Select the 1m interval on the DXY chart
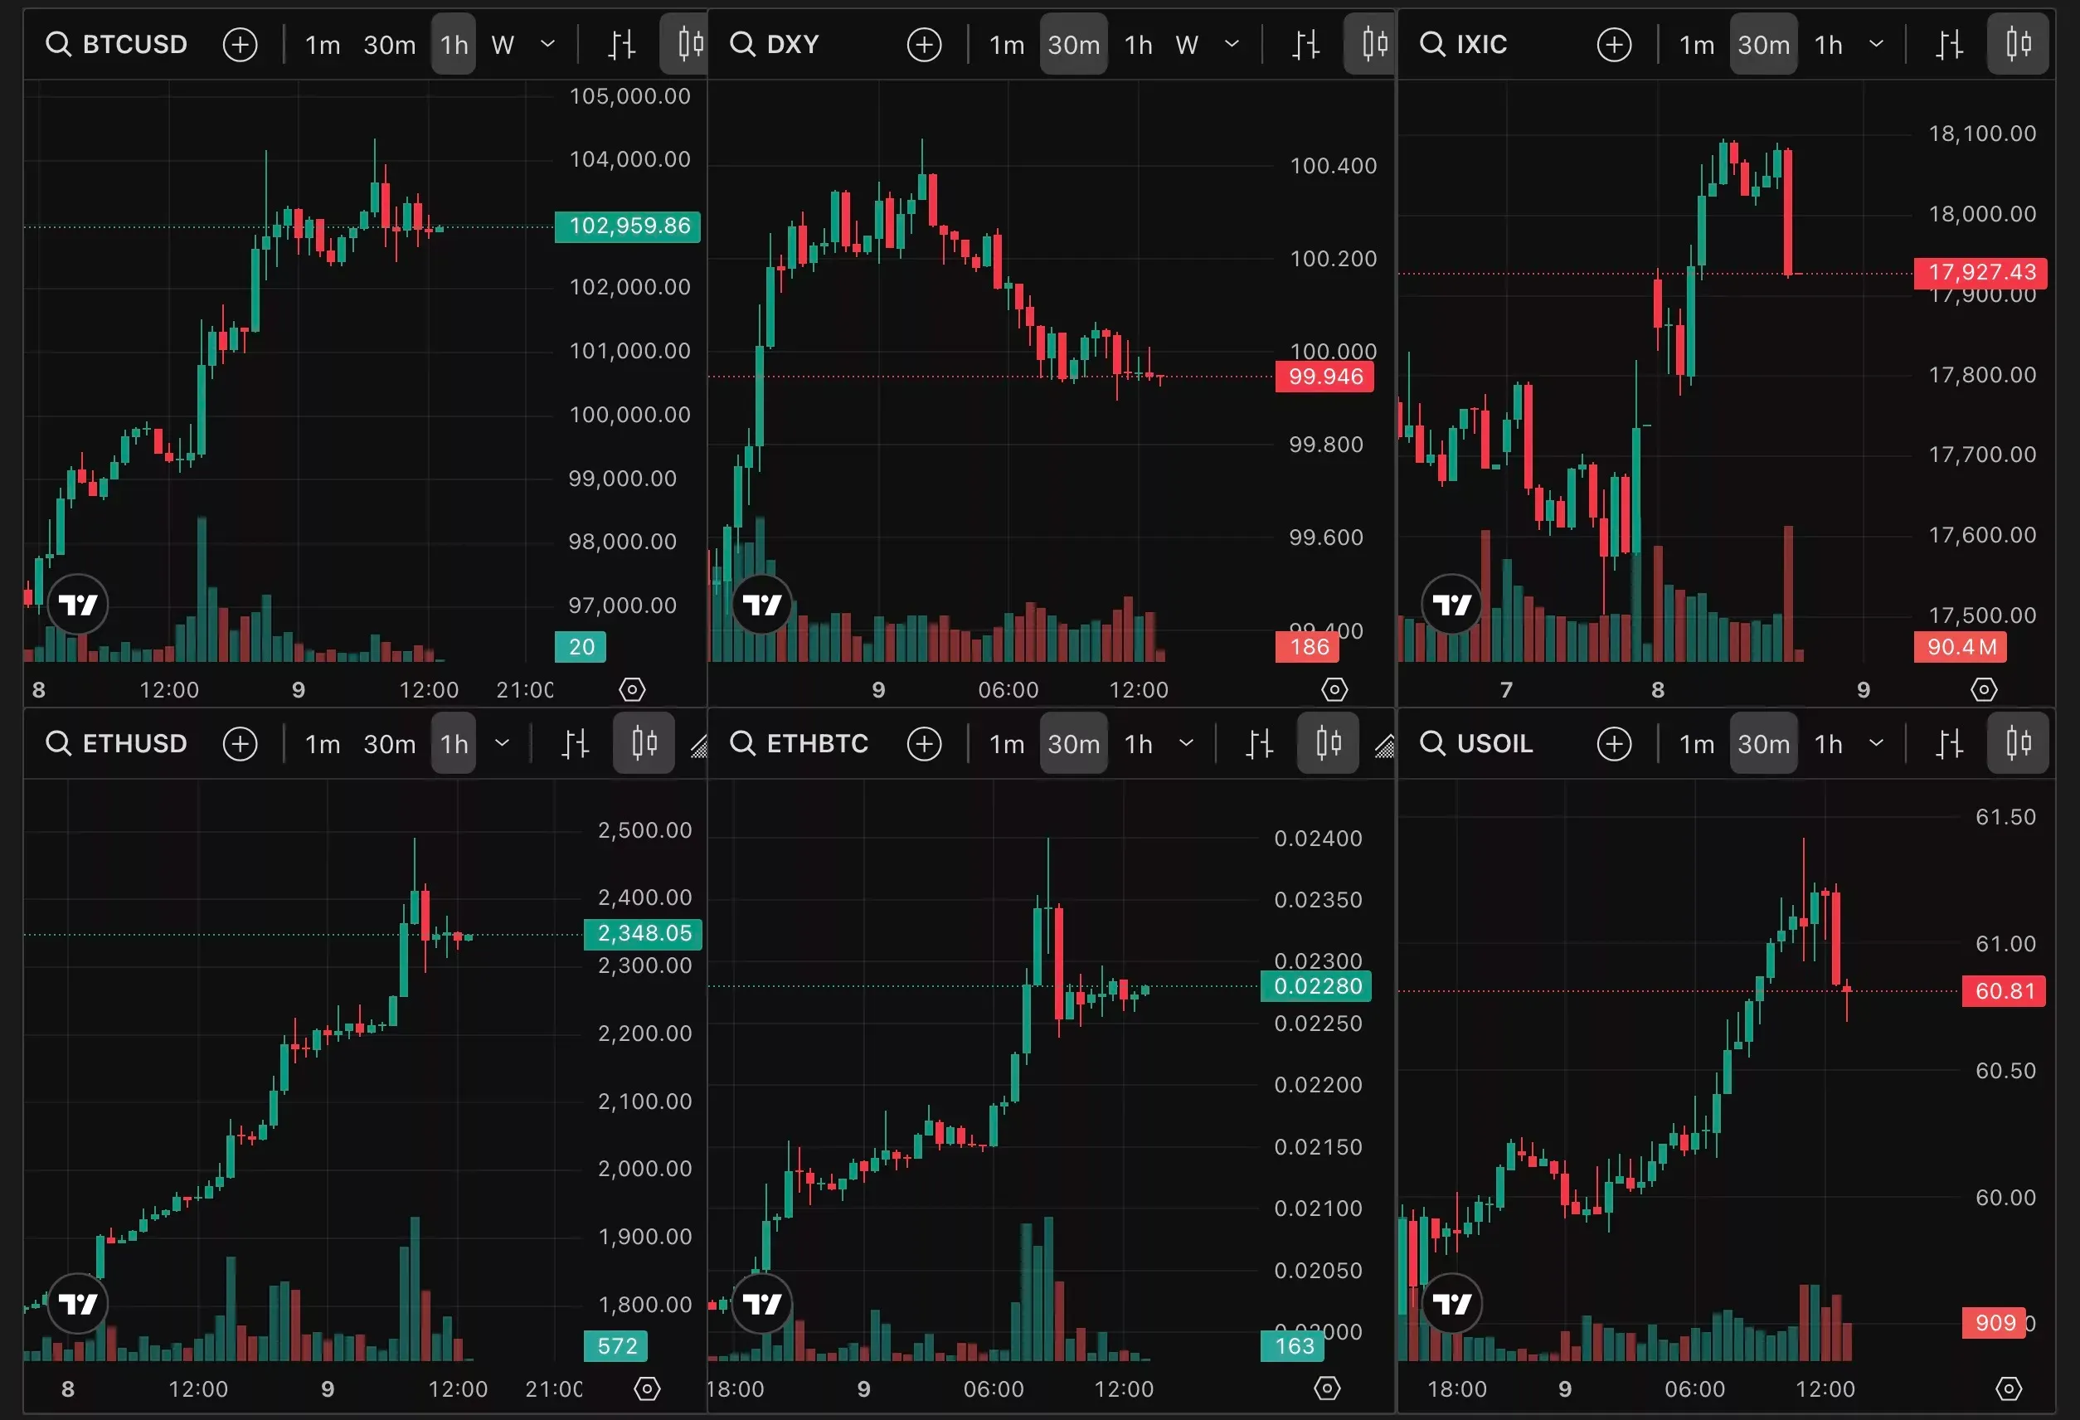2080x1420 pixels. [1006, 44]
